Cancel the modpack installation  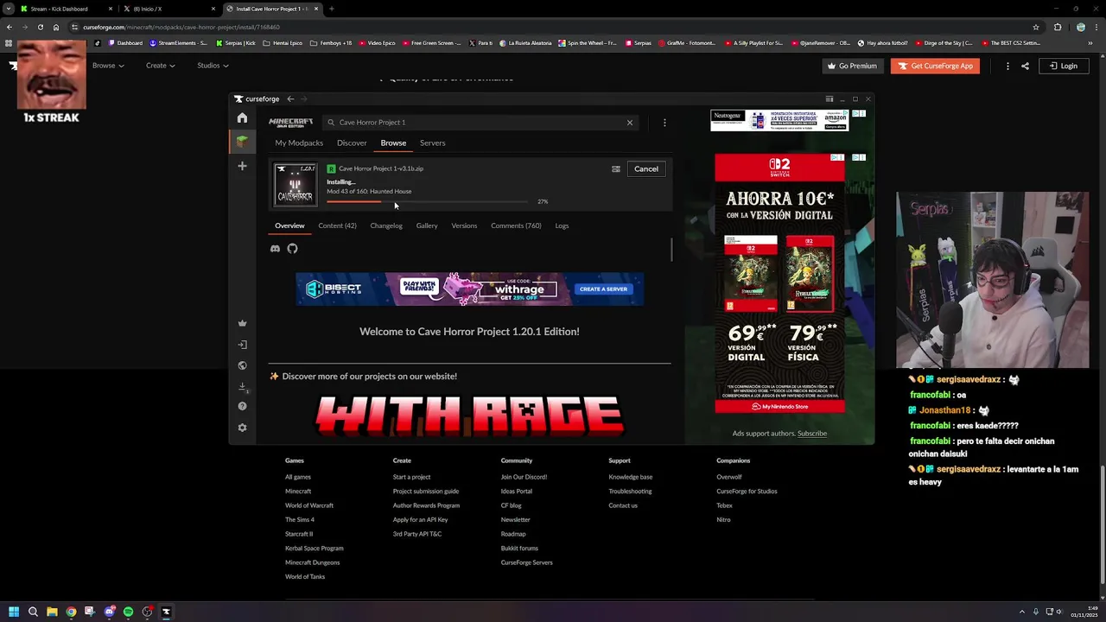pyautogui.click(x=646, y=169)
